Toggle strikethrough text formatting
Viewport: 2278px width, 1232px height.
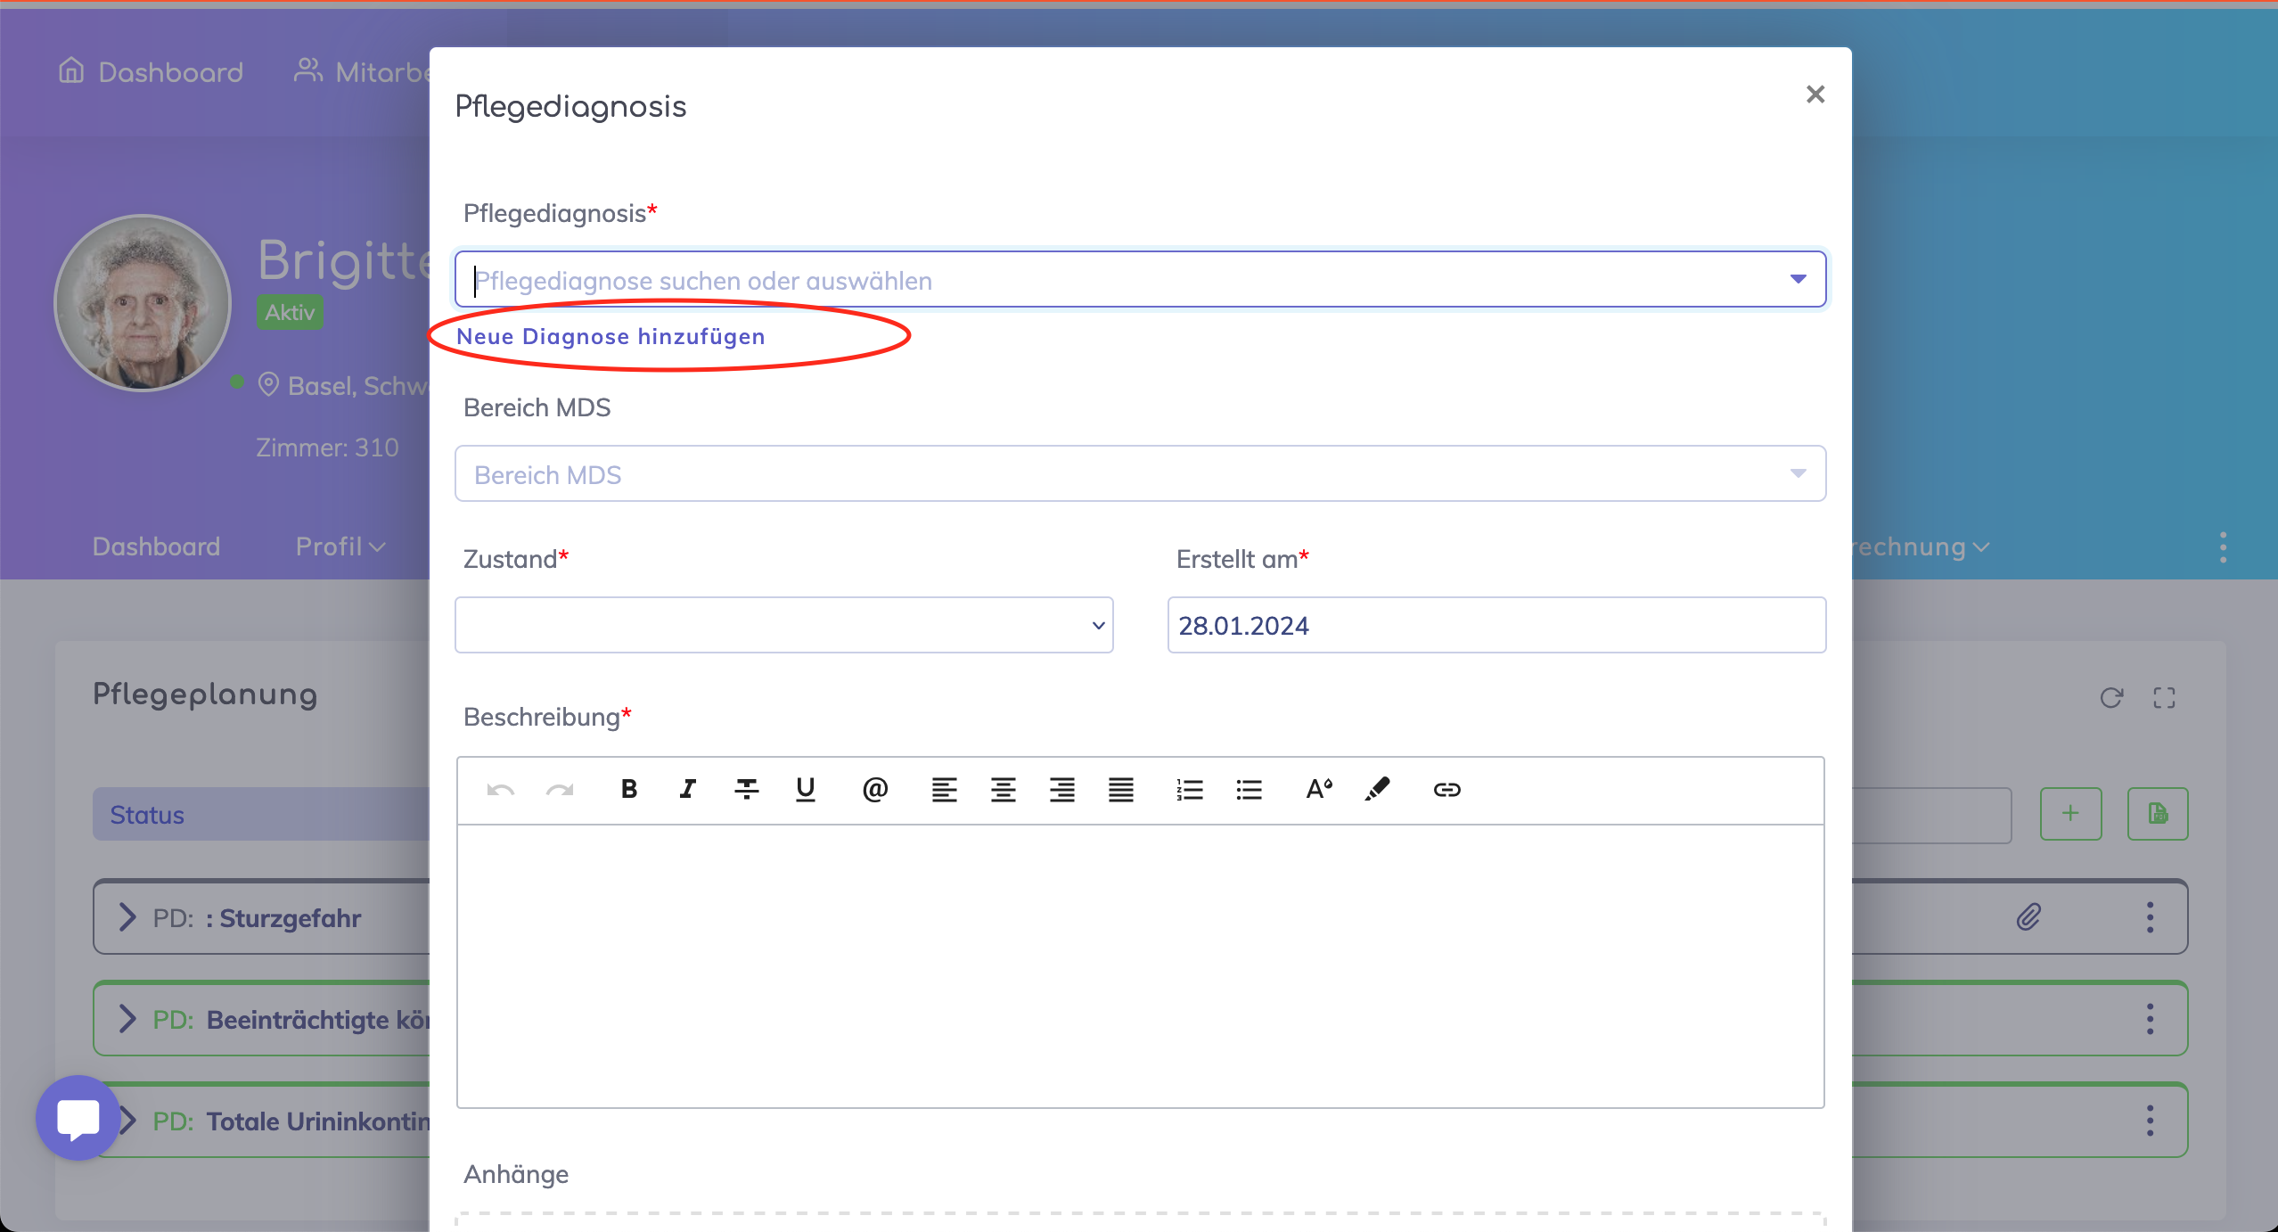(x=746, y=789)
